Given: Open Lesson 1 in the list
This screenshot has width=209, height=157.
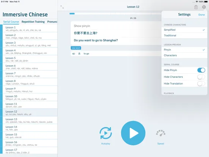Looking at the screenshot, I should click(x=30, y=28).
